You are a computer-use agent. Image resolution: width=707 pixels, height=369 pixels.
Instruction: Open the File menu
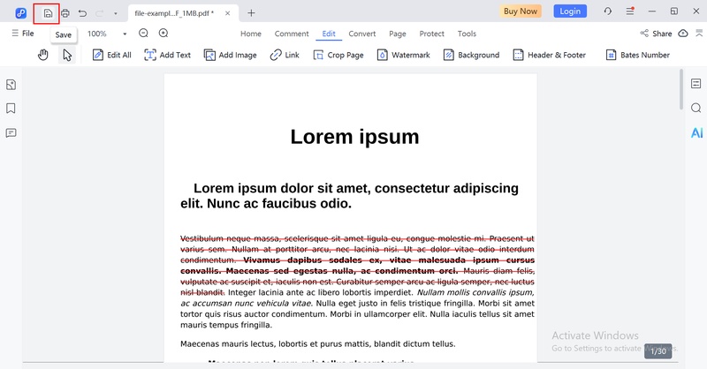pos(23,34)
